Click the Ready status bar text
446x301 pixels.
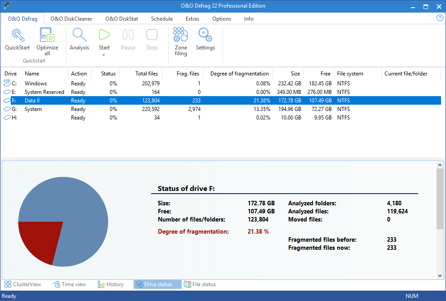point(9,296)
